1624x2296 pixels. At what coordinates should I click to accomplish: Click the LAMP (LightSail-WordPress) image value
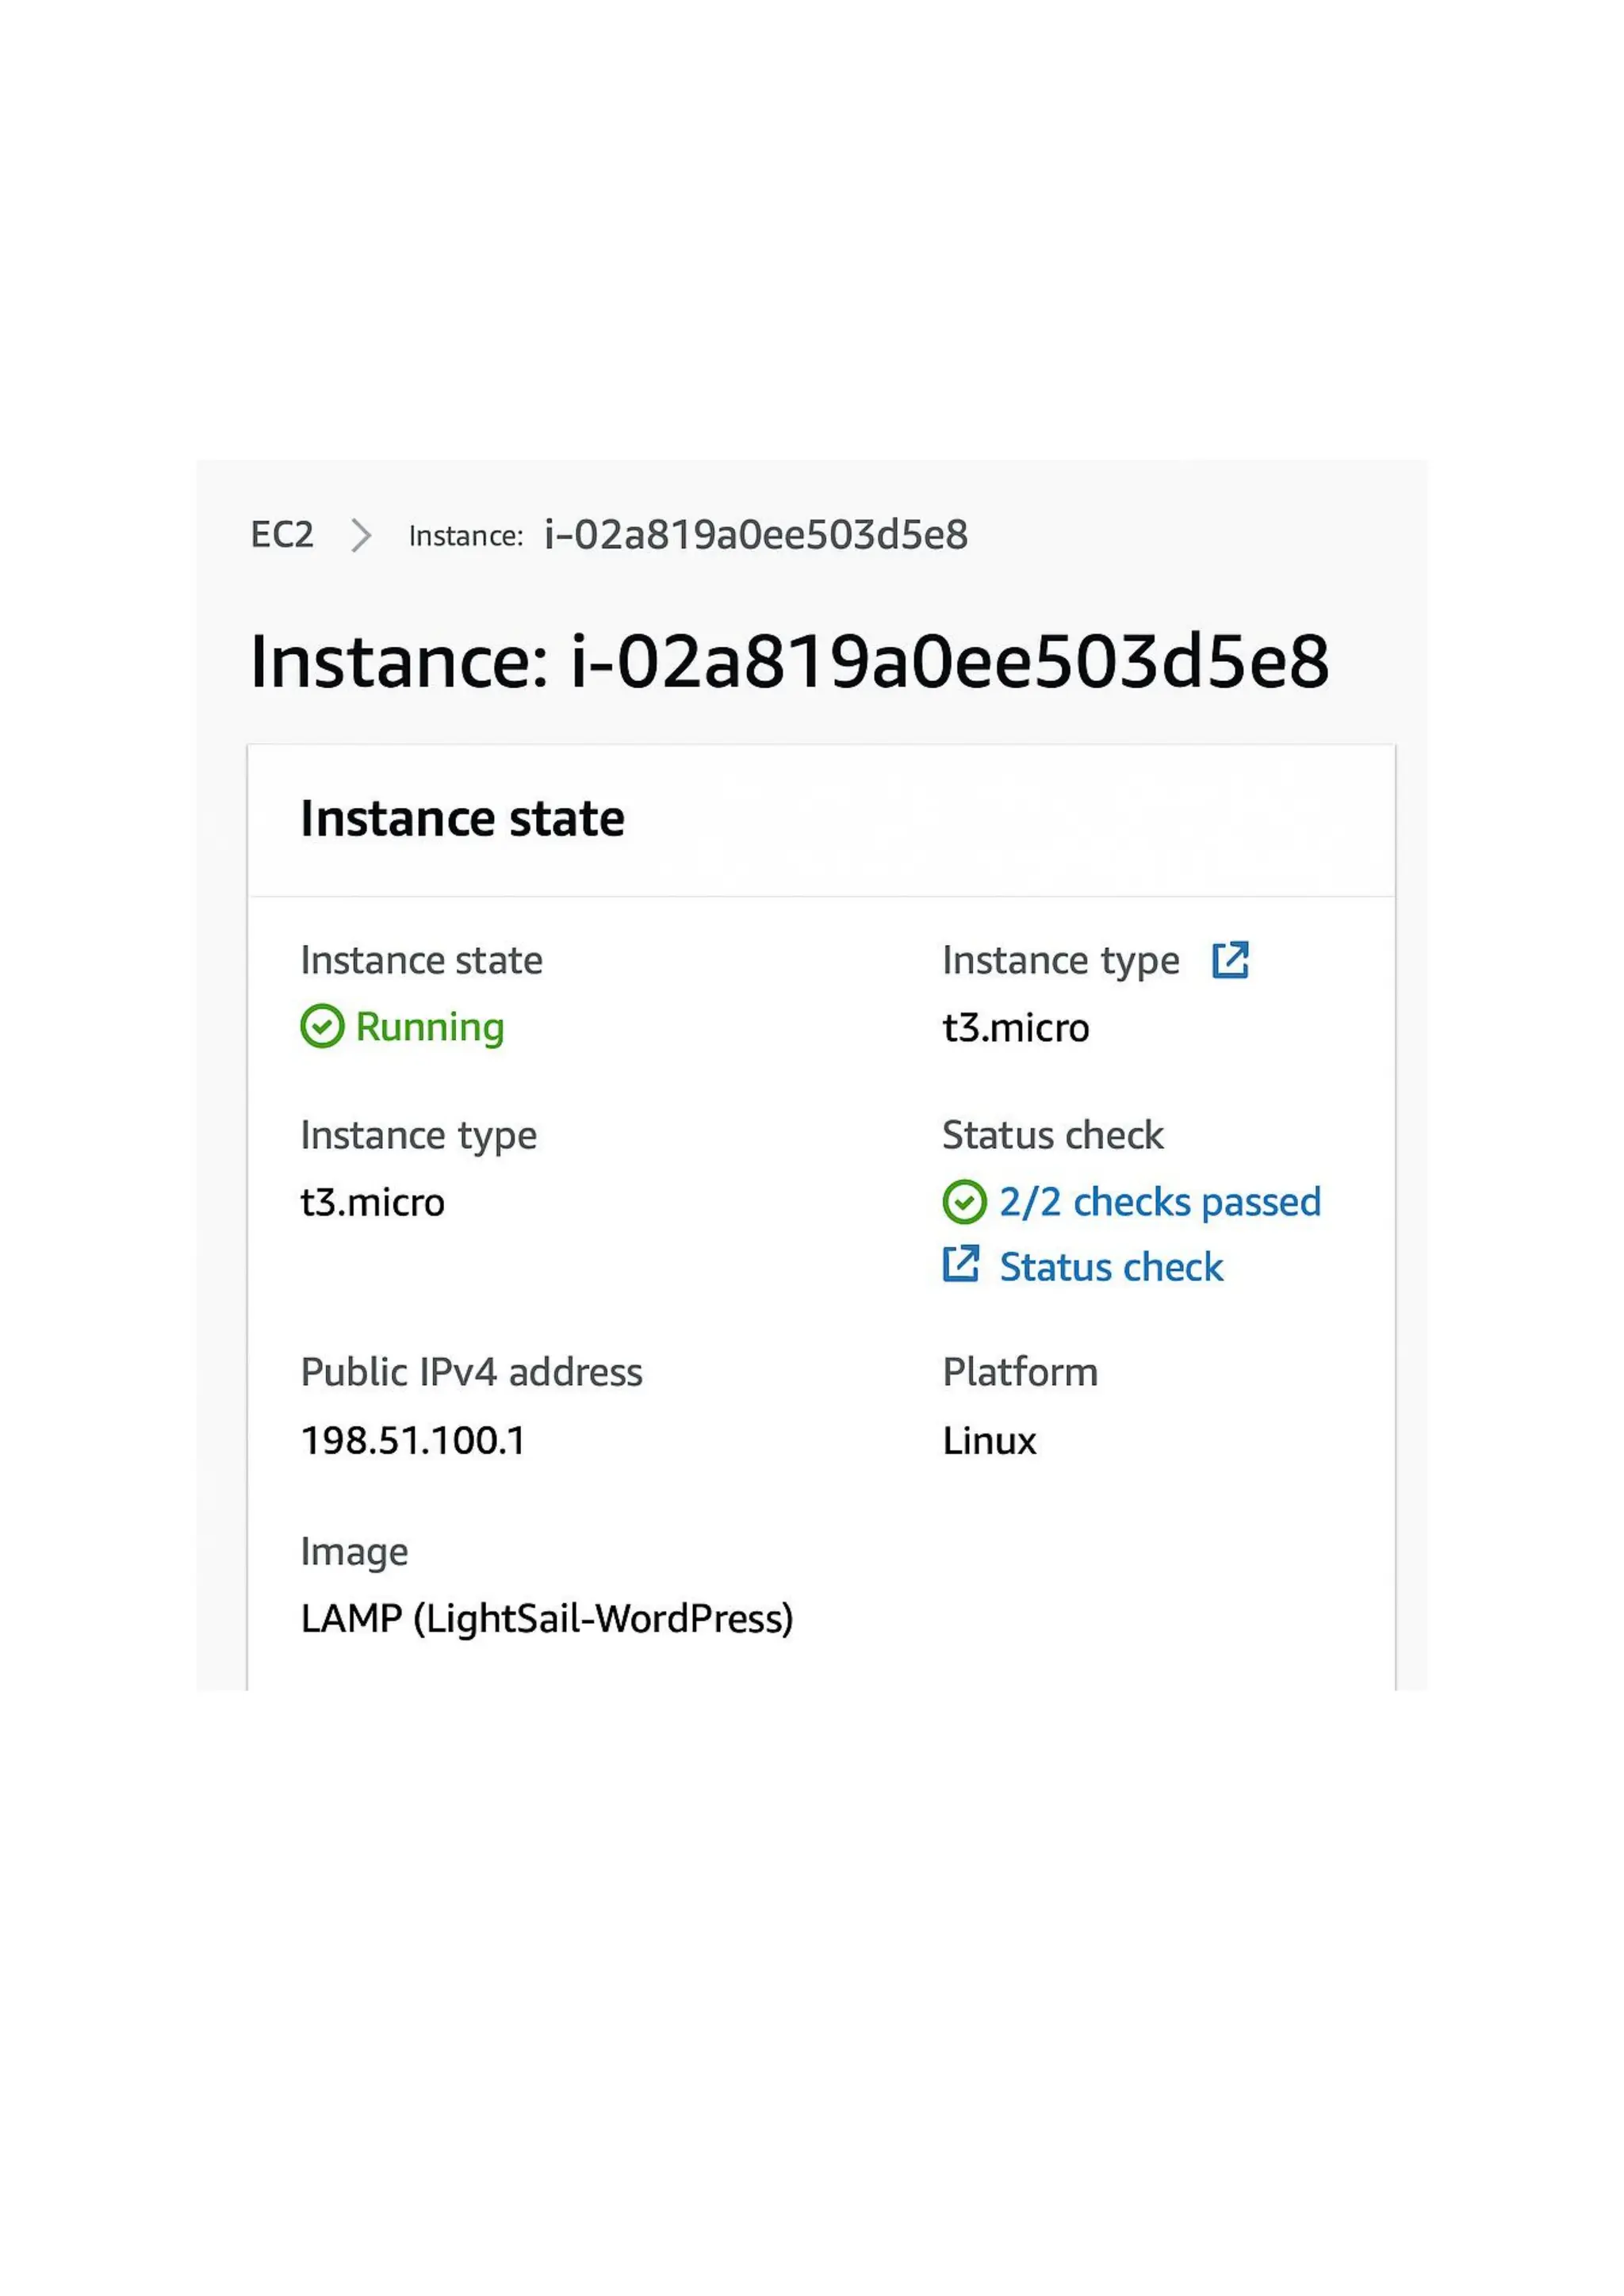tap(547, 1618)
